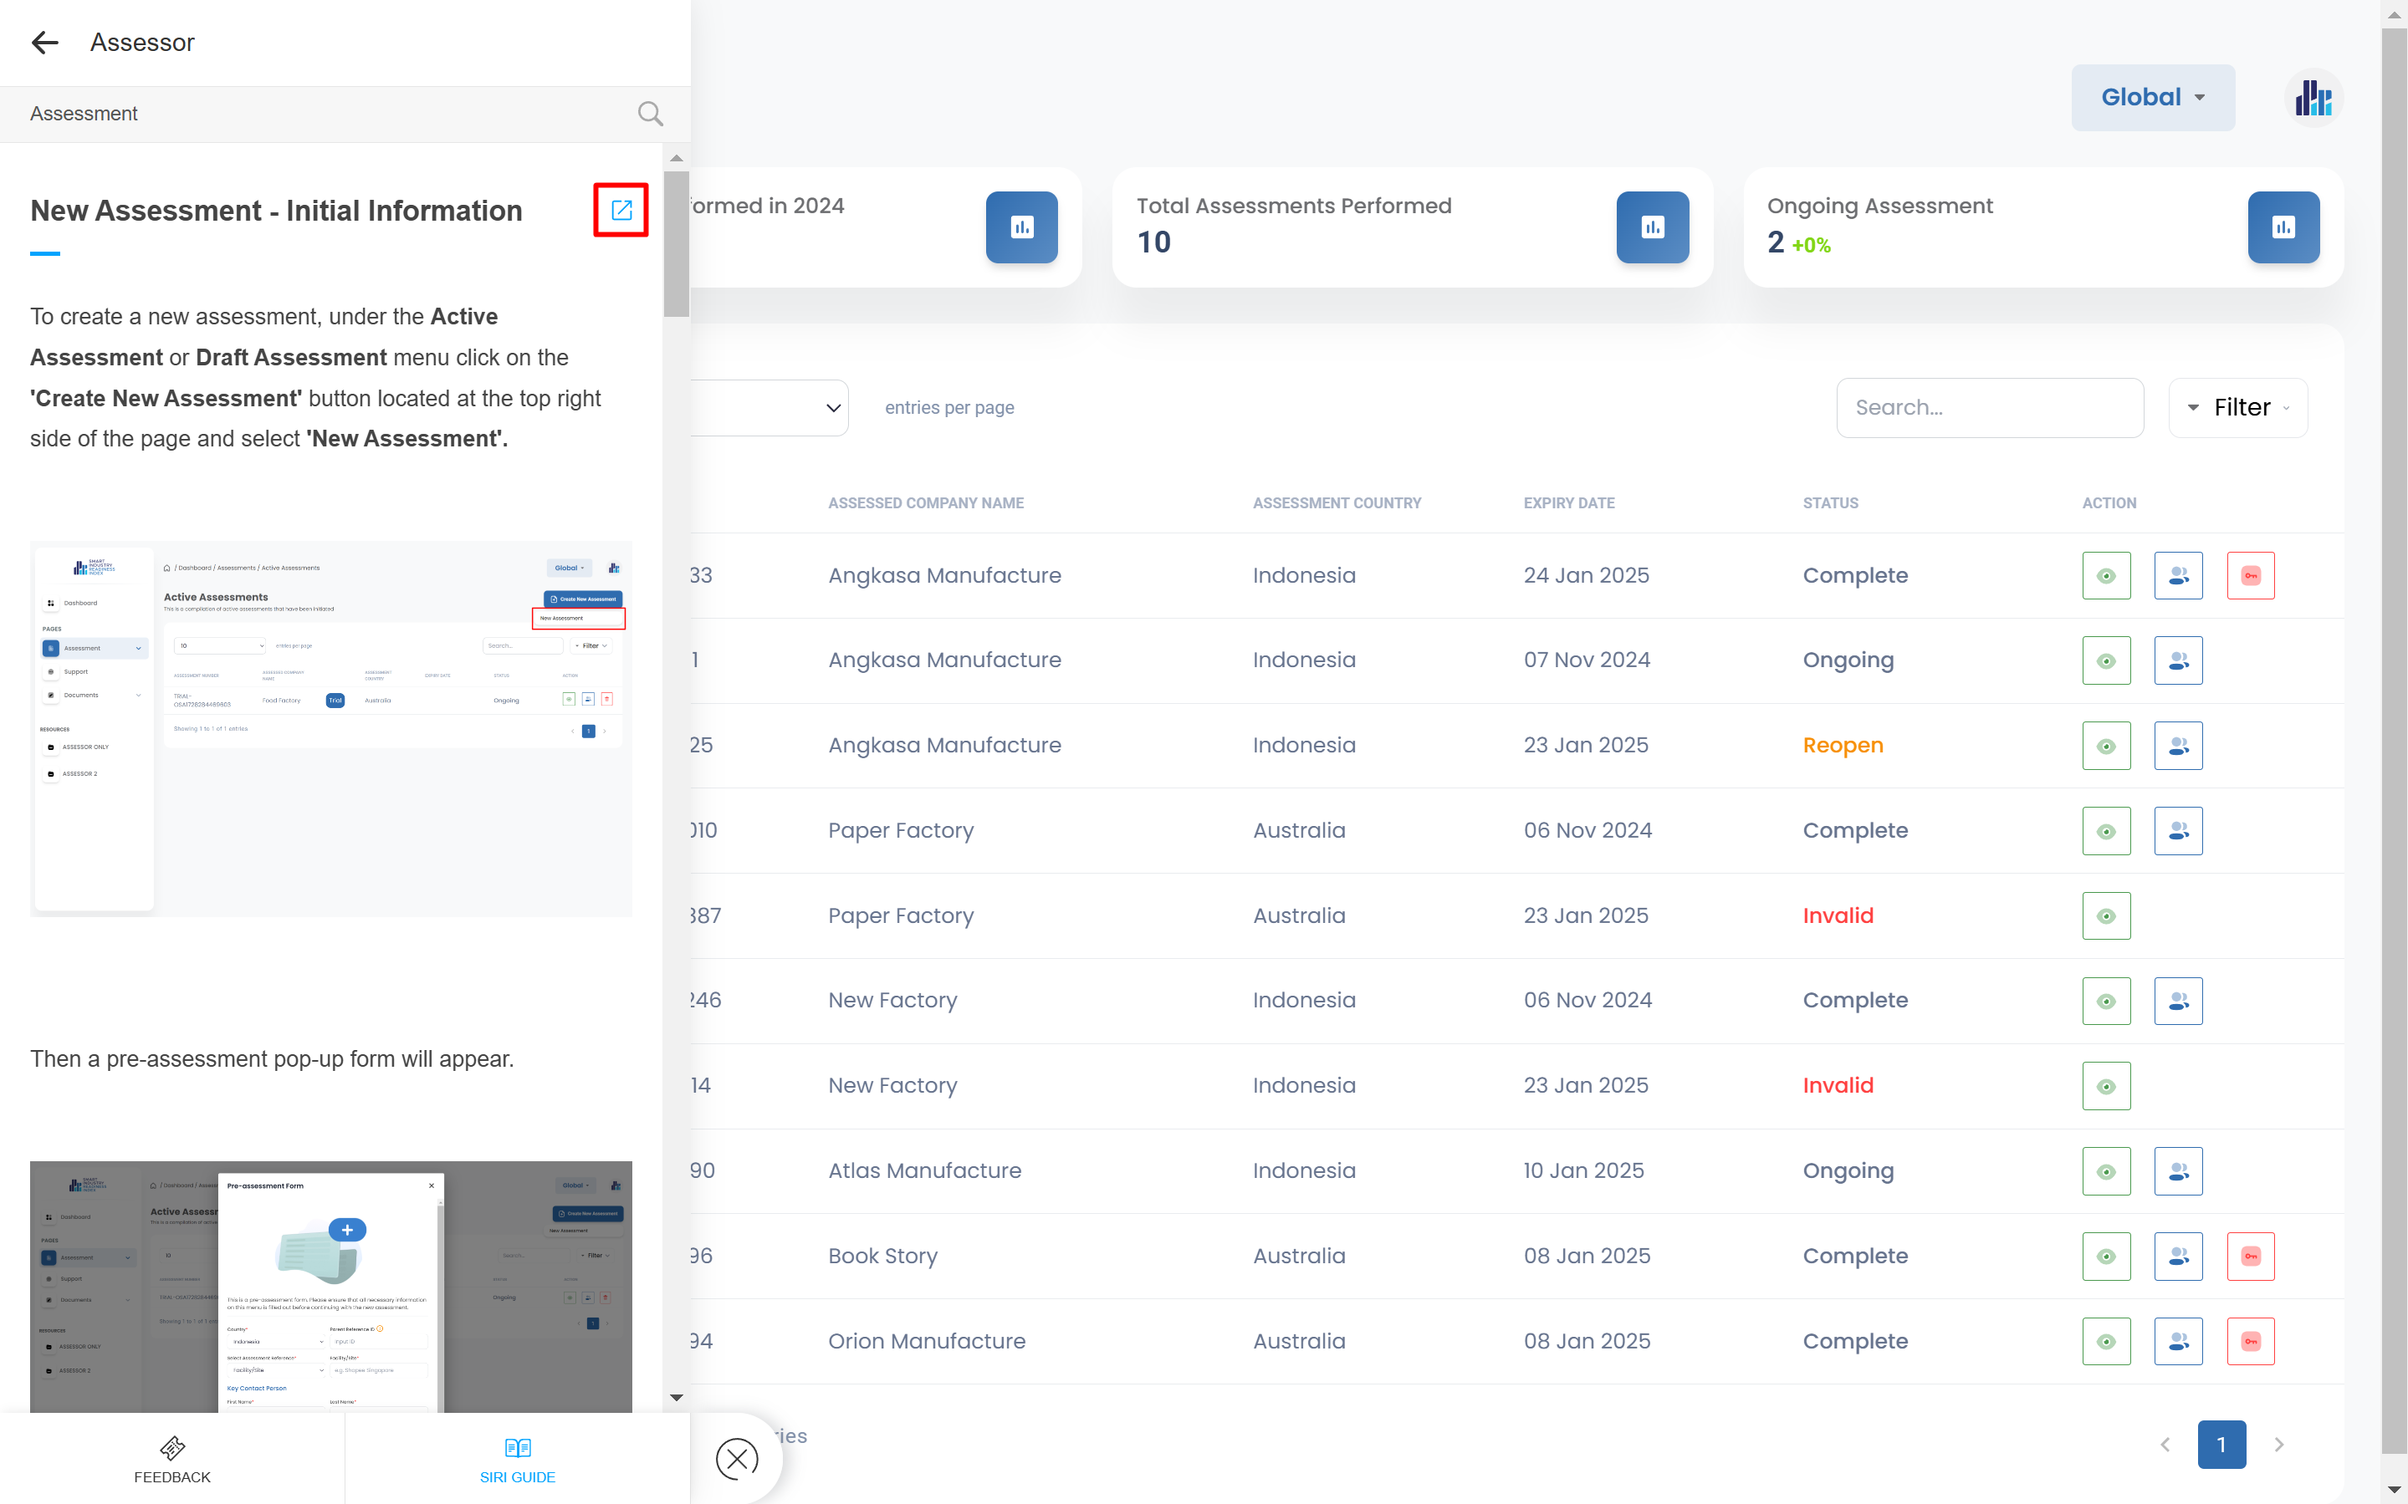Click the eye icon for Orion Manufacture row
The image size is (2408, 1504).
pyautogui.click(x=2105, y=1342)
